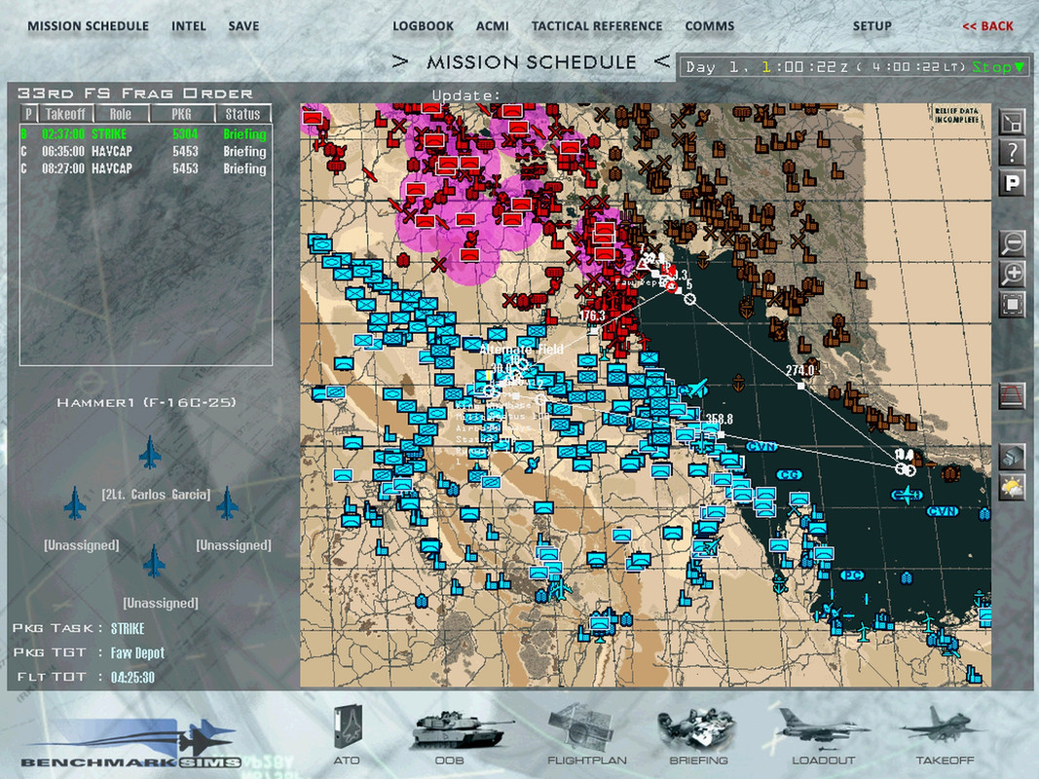Select the lead F-16 aircraft icon of Hammer1
1039x779 pixels.
pyautogui.click(x=150, y=453)
